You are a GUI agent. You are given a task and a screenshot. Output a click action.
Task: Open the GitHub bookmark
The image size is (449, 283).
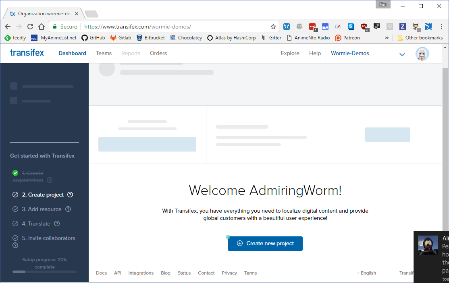[x=94, y=38]
